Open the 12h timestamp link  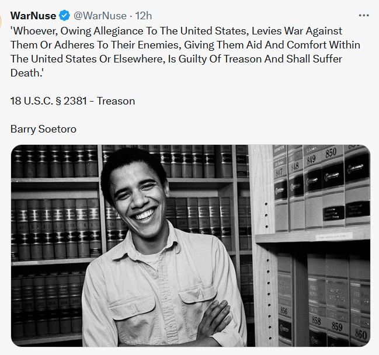[x=143, y=16]
